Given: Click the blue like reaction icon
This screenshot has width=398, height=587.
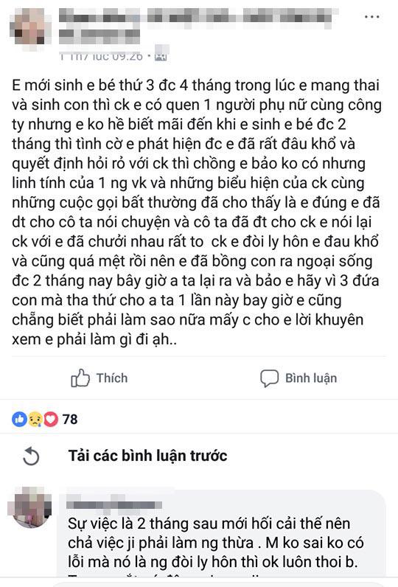Looking at the screenshot, I should pos(19,420).
